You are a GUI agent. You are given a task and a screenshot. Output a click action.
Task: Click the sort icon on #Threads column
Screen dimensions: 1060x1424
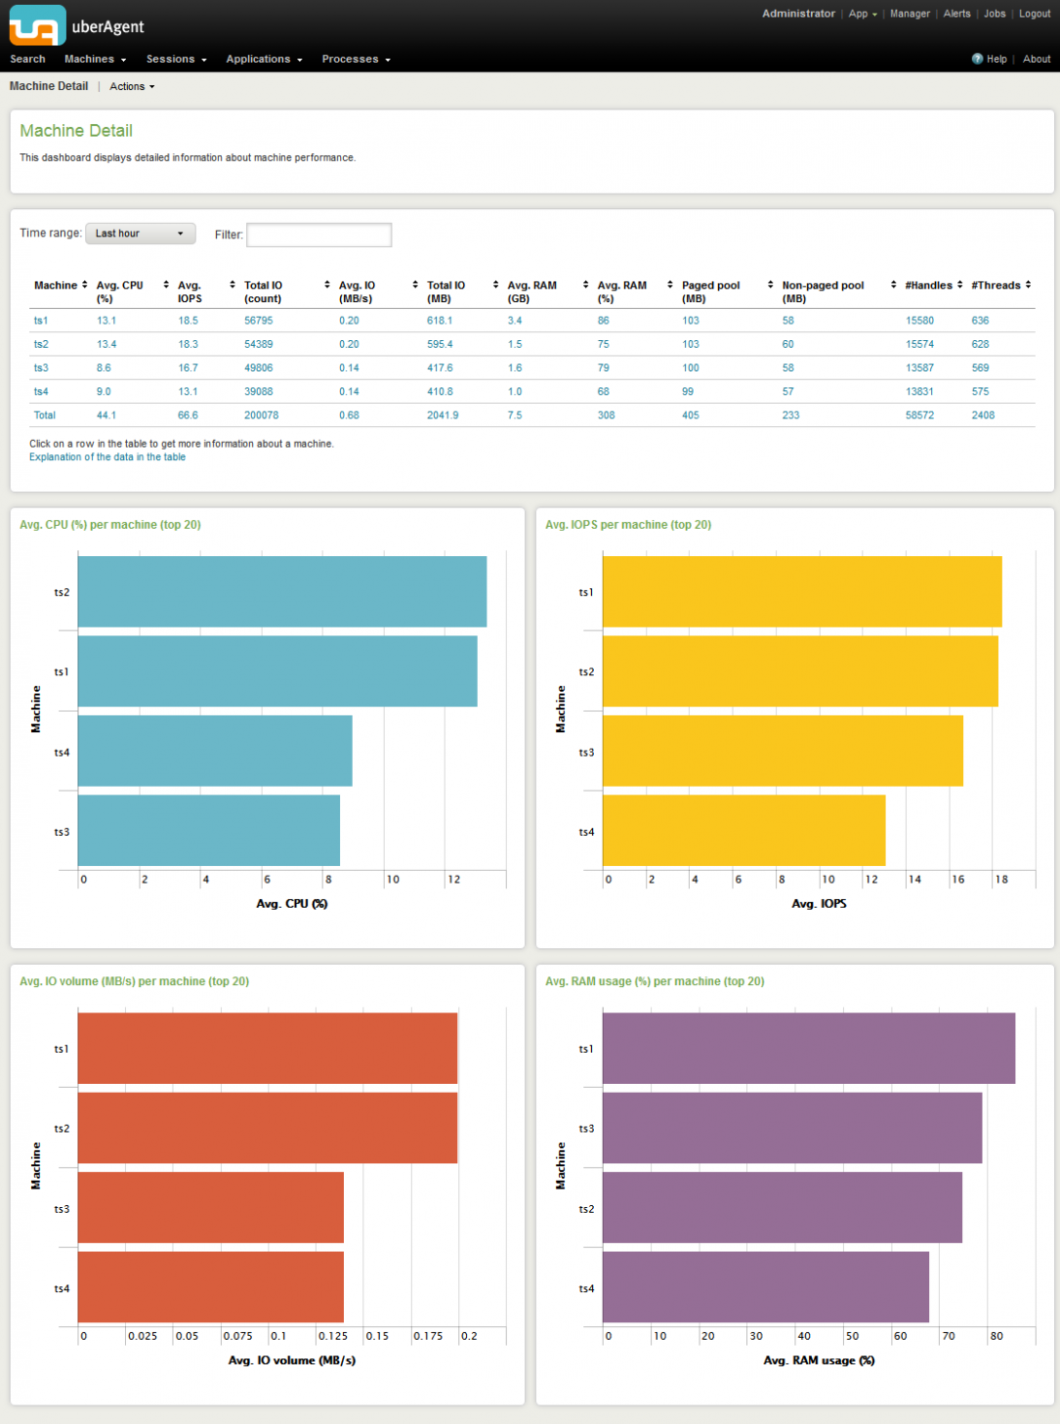click(x=1027, y=285)
